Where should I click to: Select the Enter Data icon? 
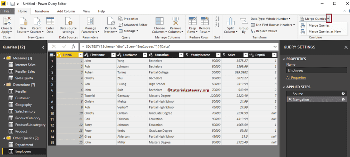click(50, 21)
